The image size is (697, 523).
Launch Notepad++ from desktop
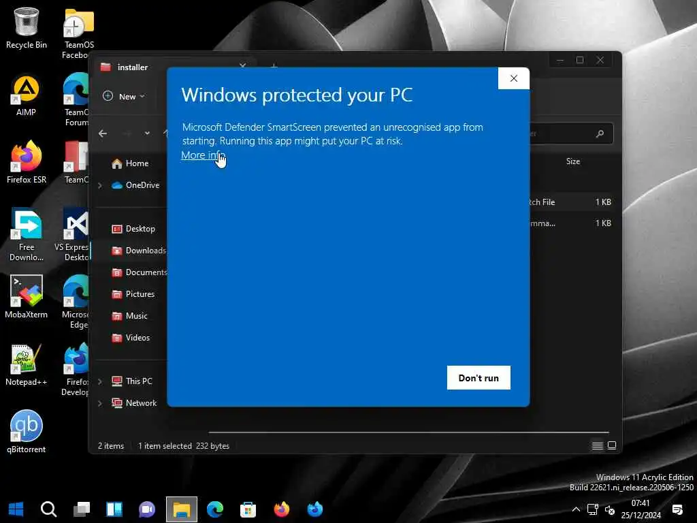click(27, 365)
